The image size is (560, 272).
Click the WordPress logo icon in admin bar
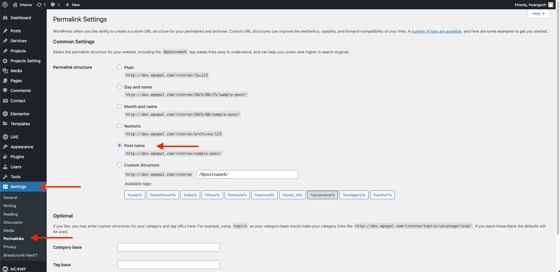click(x=5, y=5)
